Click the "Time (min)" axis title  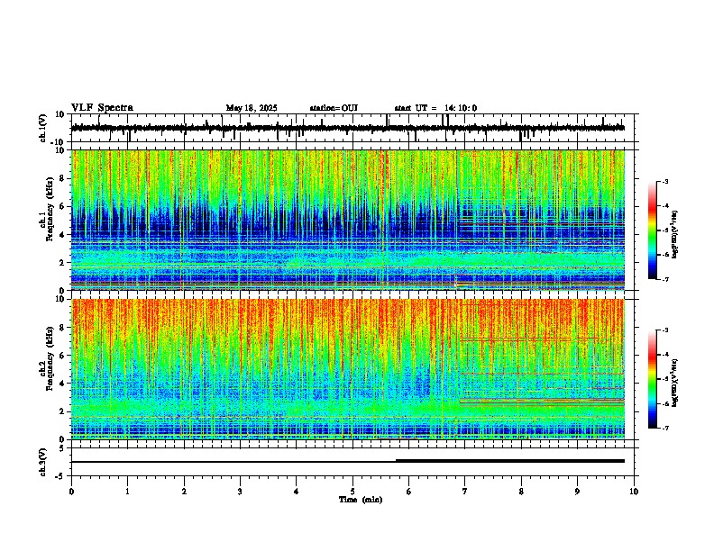pyautogui.click(x=361, y=500)
